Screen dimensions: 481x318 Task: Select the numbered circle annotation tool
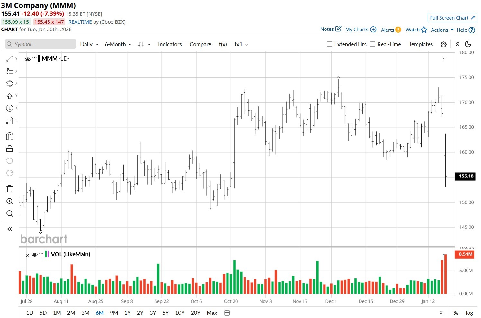tap(10, 108)
